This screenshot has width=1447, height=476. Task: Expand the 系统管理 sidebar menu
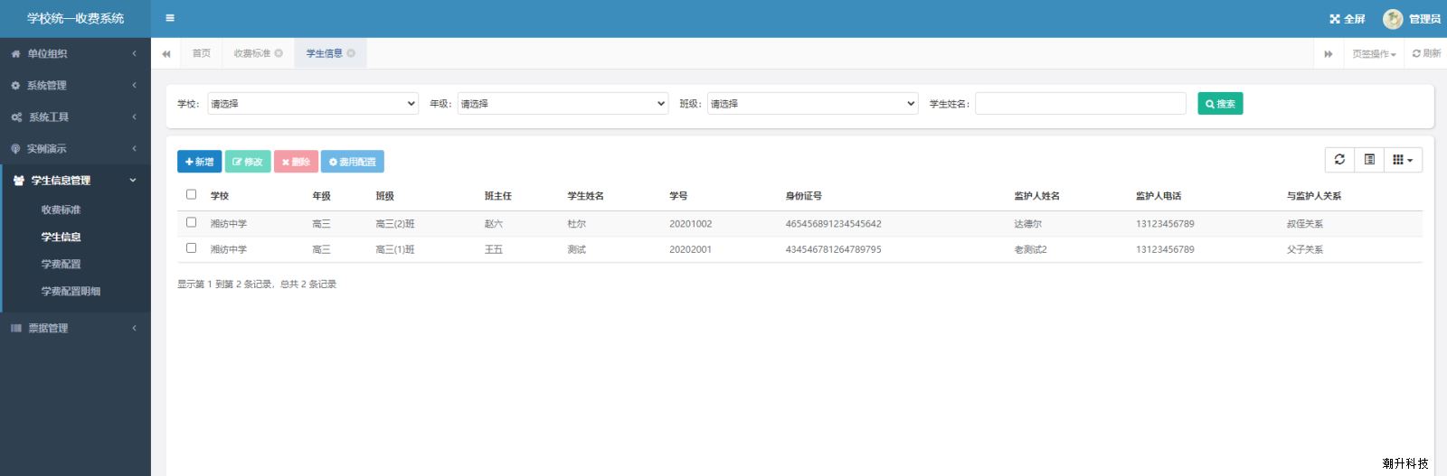75,85
